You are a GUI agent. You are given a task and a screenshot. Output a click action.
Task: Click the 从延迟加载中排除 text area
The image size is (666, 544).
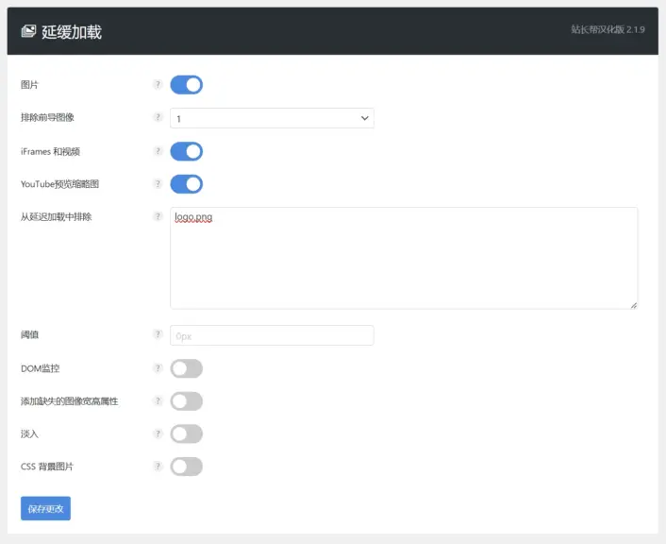coord(404,258)
